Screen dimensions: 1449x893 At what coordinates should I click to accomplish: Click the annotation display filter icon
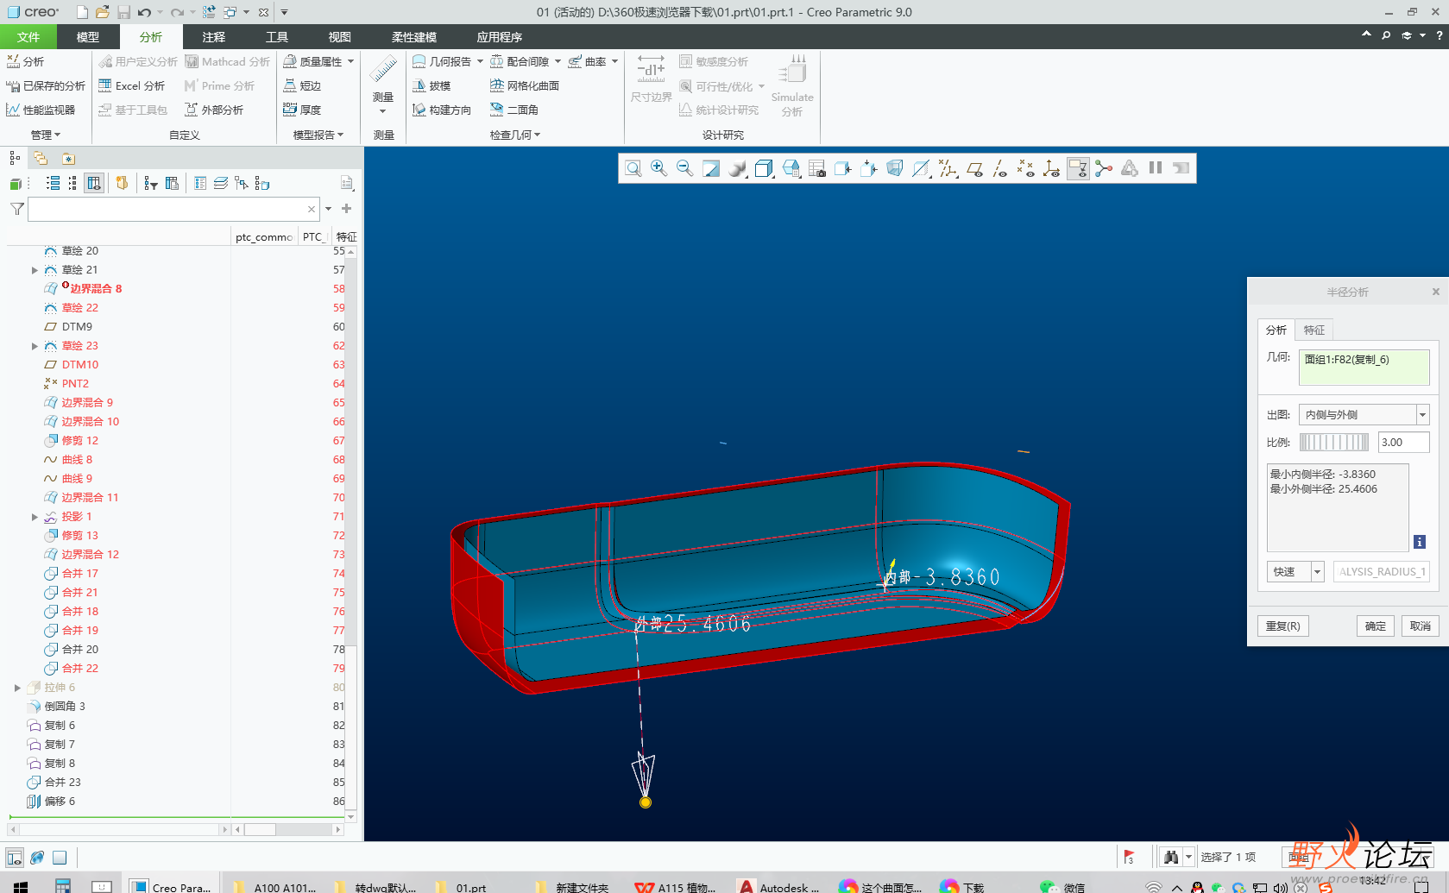pyautogui.click(x=1078, y=169)
